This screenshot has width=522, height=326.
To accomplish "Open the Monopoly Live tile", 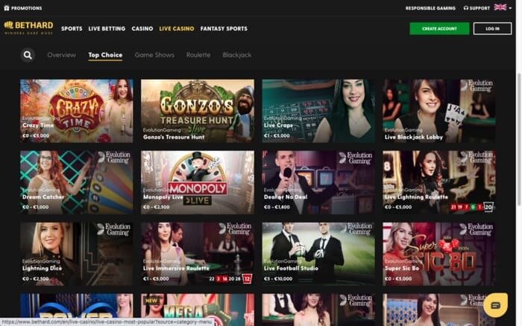I will coord(198,182).
